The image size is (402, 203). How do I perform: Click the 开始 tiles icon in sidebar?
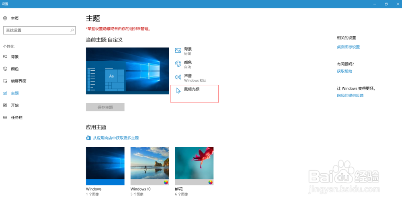(x=5, y=105)
